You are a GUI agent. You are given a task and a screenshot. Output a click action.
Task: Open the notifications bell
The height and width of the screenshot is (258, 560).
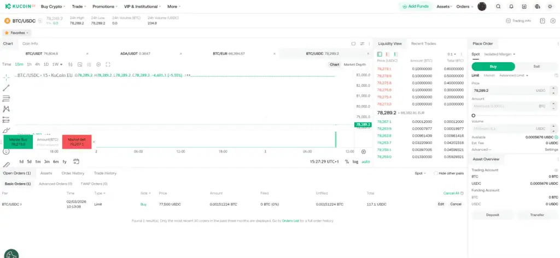pos(511,7)
